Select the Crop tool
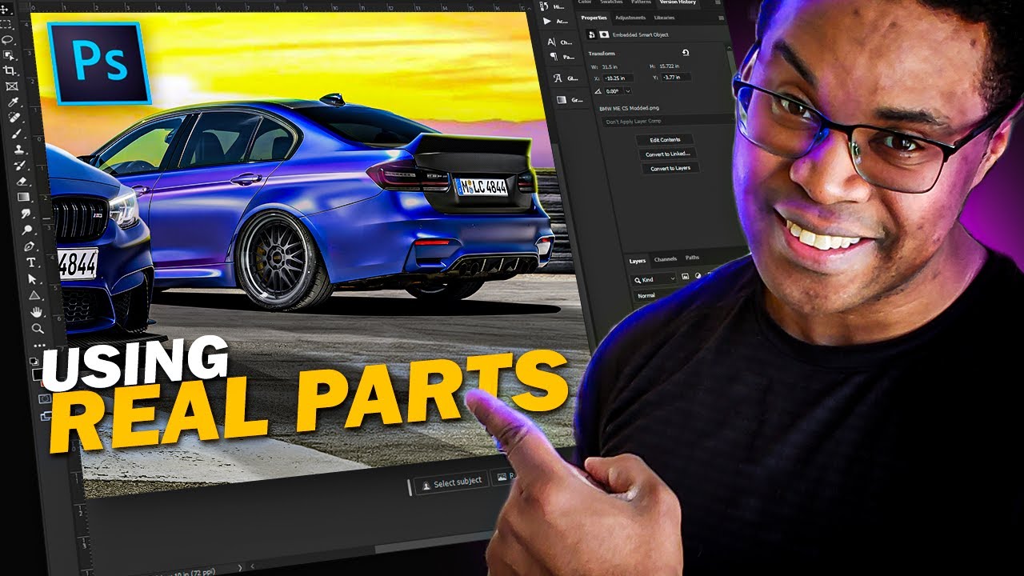The height and width of the screenshot is (576, 1024). pyautogui.click(x=10, y=70)
